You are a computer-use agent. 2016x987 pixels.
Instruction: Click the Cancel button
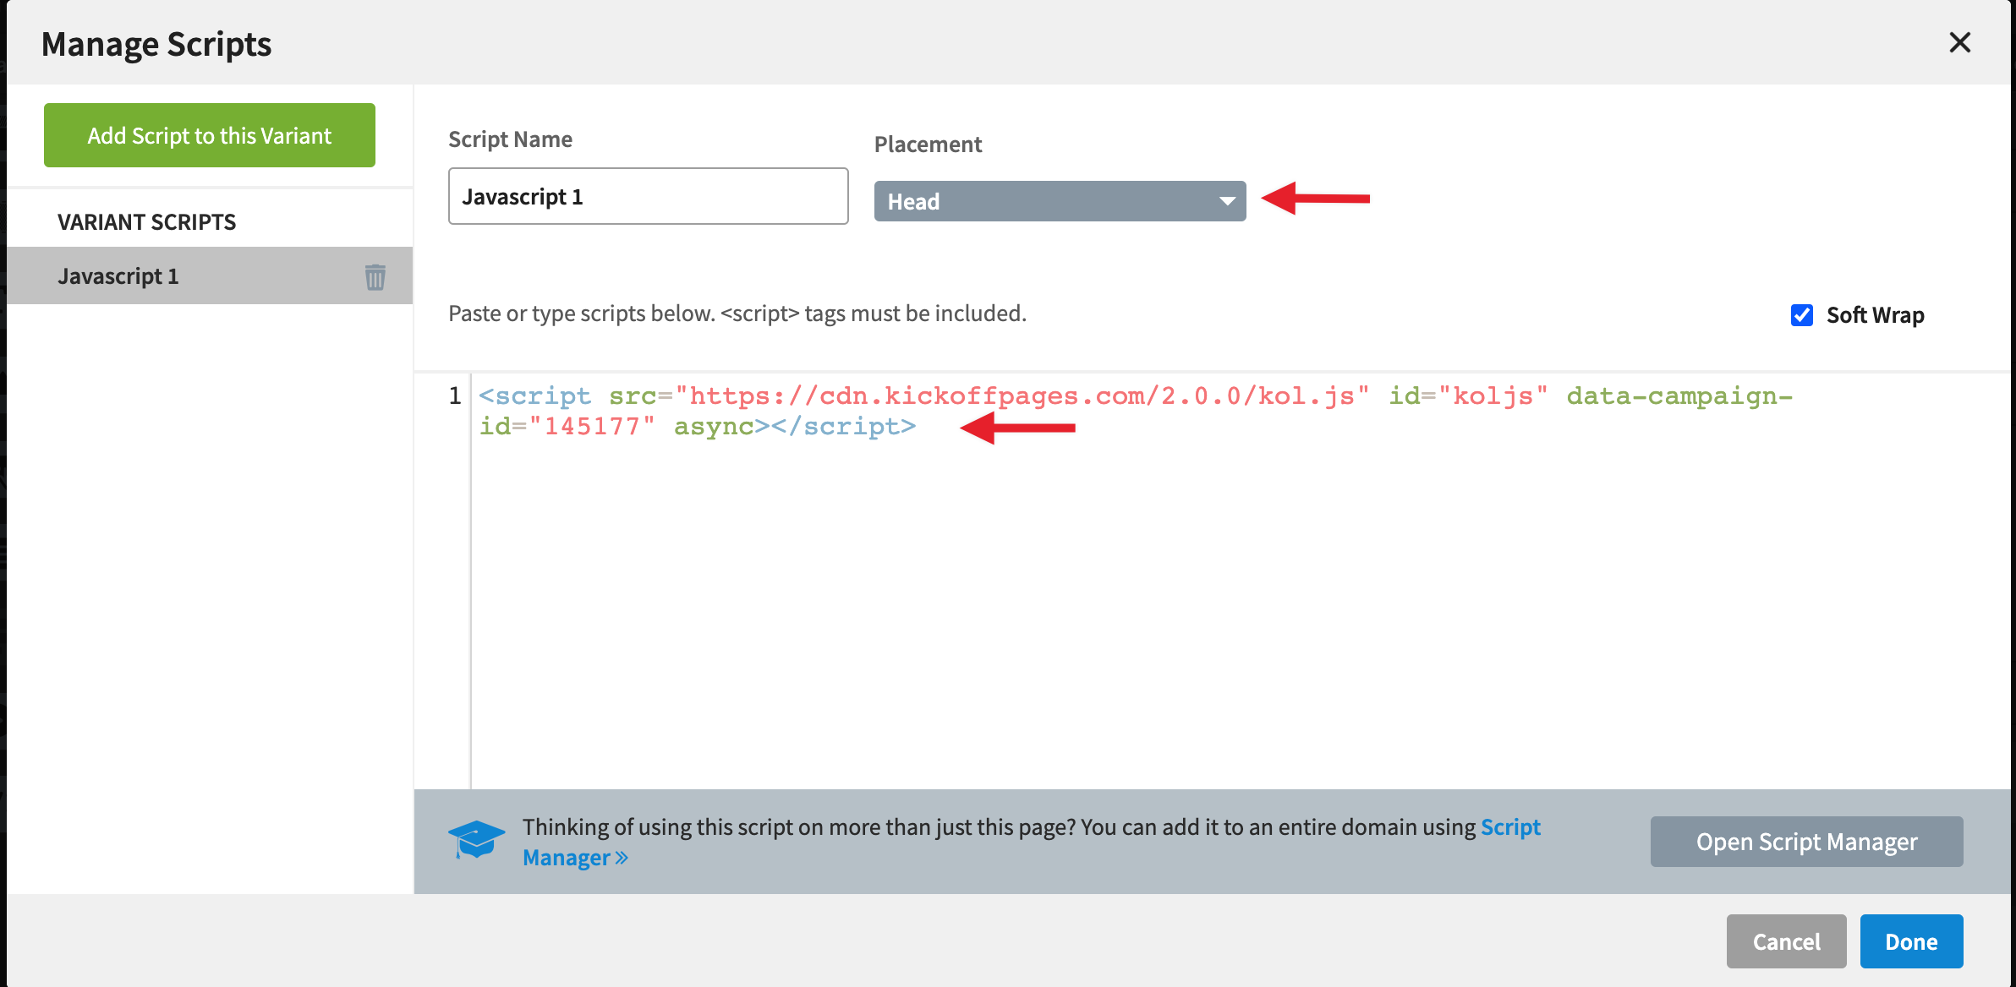[1786, 941]
